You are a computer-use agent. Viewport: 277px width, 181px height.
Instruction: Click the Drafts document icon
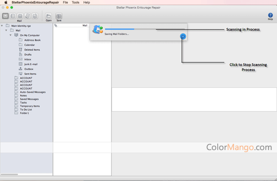[x=21, y=54]
